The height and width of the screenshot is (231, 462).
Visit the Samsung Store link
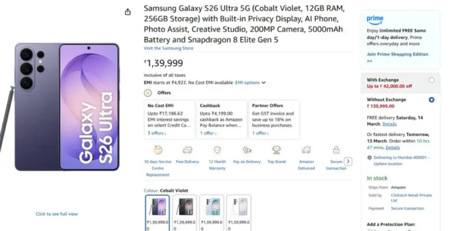(x=169, y=48)
